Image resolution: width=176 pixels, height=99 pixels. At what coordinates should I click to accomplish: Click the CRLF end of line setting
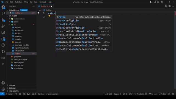point(131,94)
